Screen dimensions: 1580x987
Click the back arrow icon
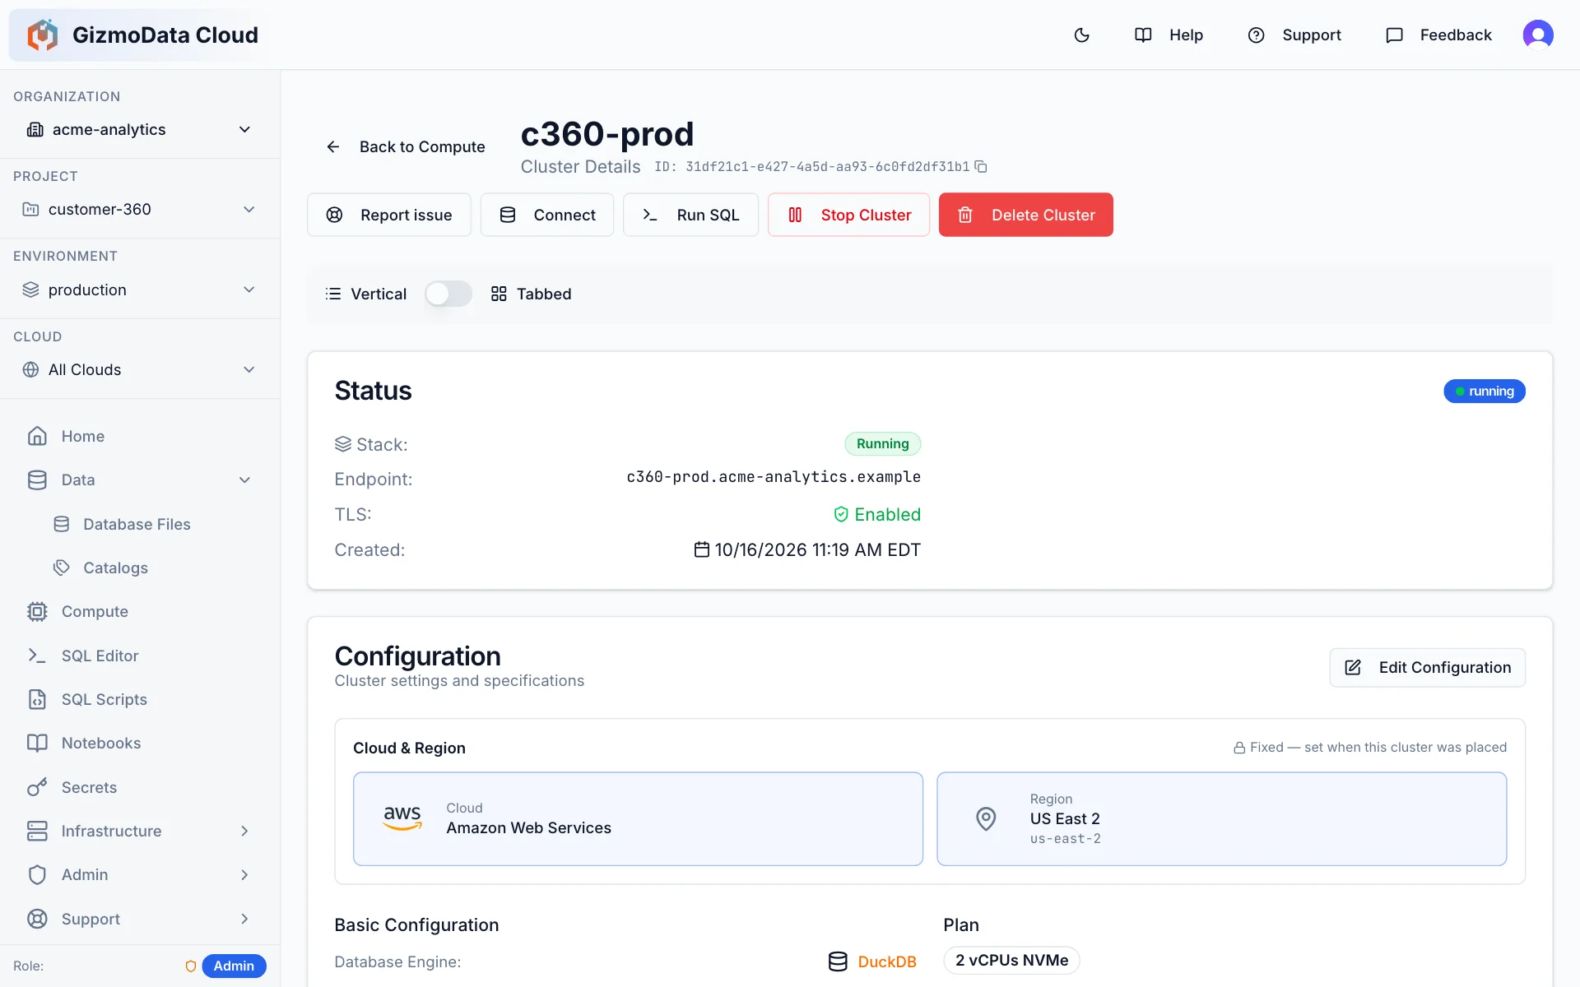click(x=333, y=146)
